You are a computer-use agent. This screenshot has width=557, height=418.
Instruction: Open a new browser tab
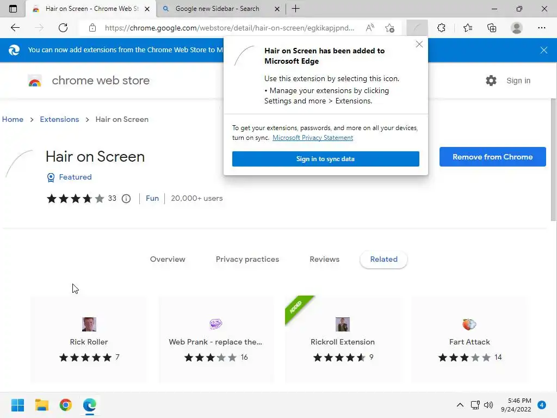295,9
